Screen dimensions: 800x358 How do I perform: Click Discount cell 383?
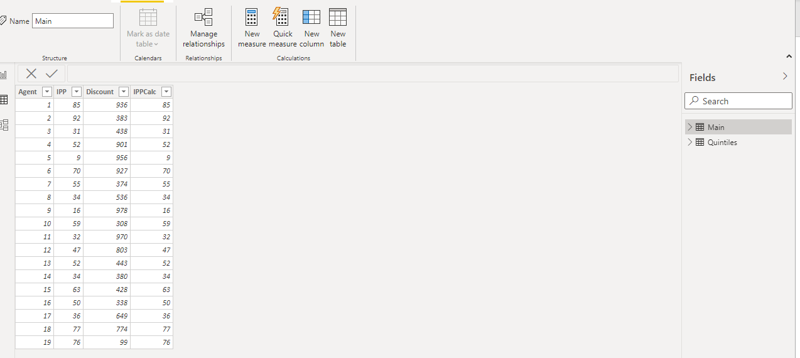[107, 118]
